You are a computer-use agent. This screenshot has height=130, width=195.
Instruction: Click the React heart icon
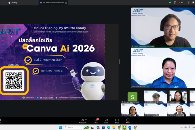(x=106, y=120)
